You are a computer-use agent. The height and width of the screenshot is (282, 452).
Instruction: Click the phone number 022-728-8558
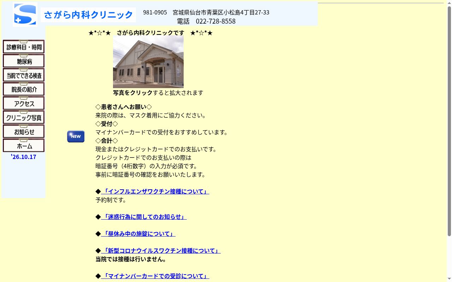[x=216, y=21]
